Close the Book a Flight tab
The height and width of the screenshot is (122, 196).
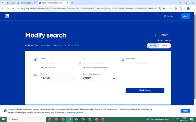(67, 3)
